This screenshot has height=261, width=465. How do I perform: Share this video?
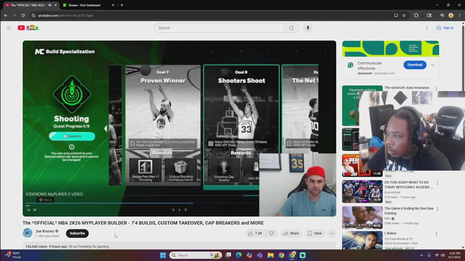[291, 233]
